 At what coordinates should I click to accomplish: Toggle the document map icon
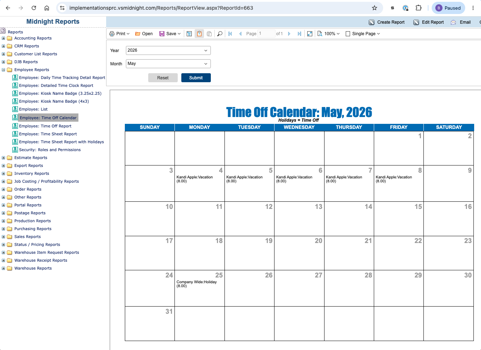point(189,34)
